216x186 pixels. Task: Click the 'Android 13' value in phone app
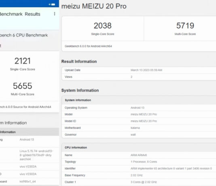coord(27,140)
